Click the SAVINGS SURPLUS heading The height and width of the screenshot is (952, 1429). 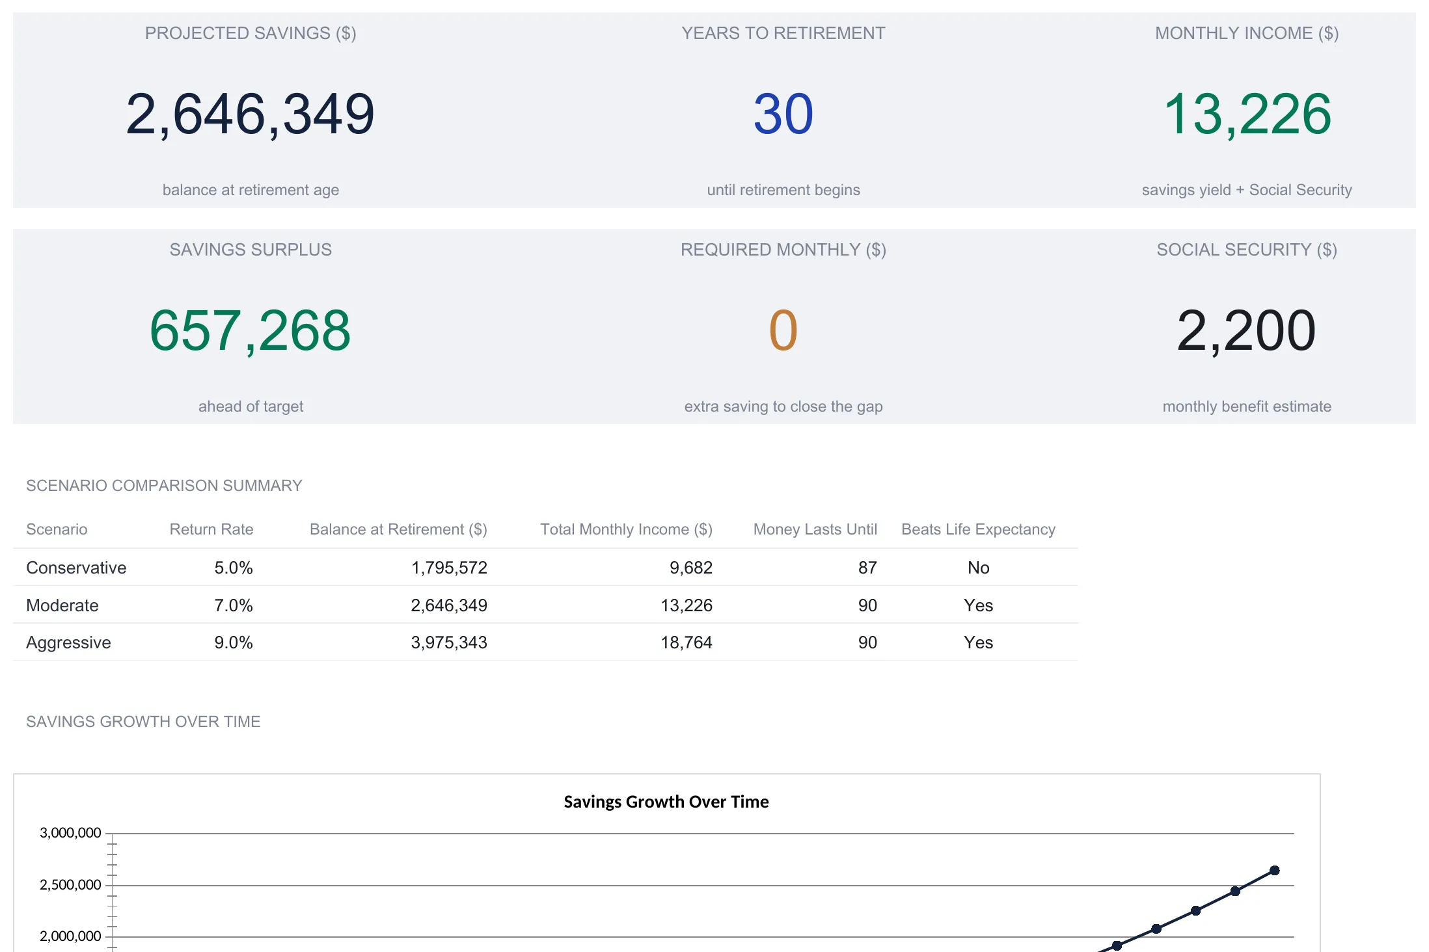[251, 250]
